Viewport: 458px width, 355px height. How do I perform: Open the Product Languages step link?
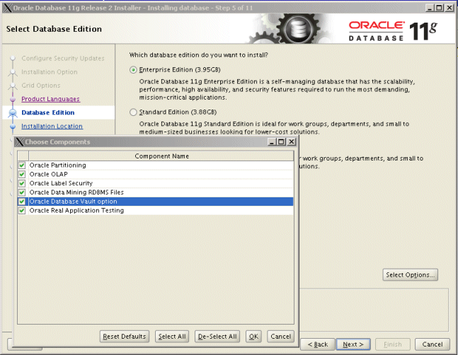50,99
